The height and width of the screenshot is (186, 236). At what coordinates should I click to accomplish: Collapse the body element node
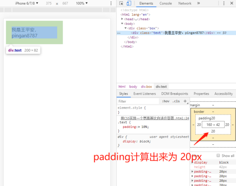(122, 24)
